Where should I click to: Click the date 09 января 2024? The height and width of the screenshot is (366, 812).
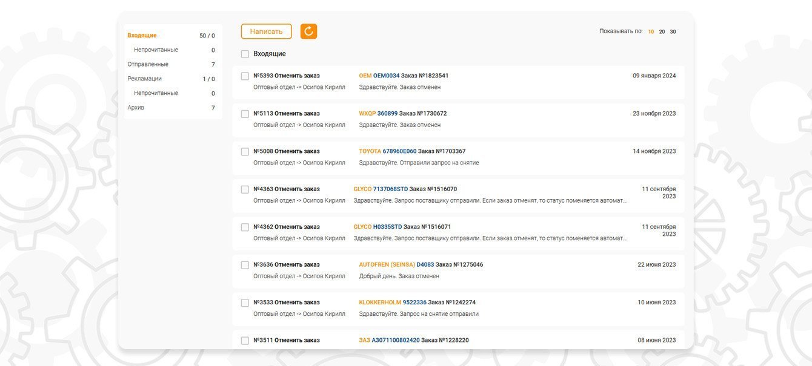654,76
